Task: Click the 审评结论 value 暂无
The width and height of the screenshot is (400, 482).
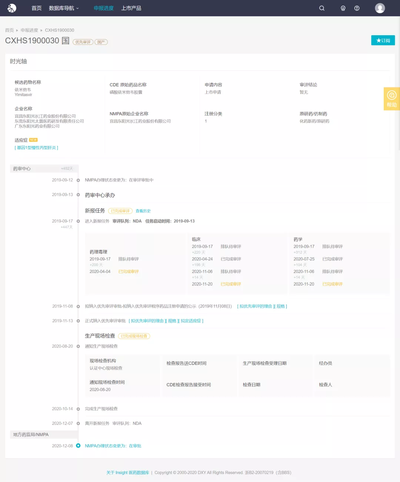Action: tap(304, 92)
